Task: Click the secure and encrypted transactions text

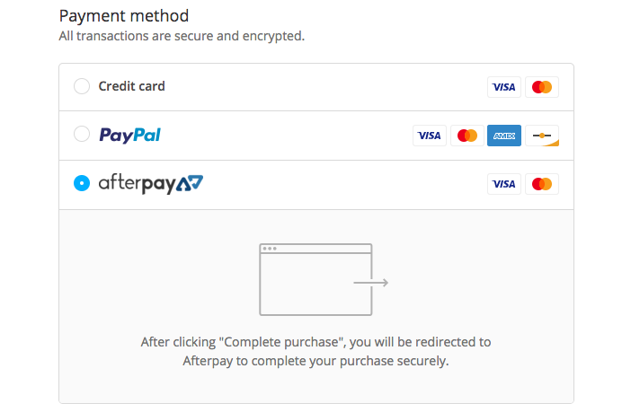Action: click(x=182, y=37)
